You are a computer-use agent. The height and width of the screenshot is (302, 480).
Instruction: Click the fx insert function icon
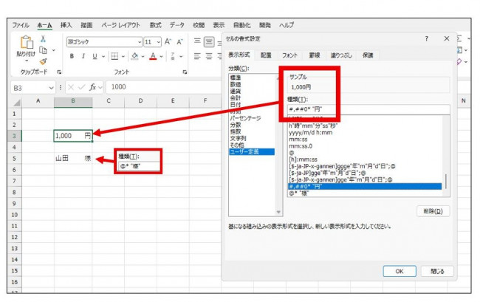pyautogui.click(x=94, y=87)
